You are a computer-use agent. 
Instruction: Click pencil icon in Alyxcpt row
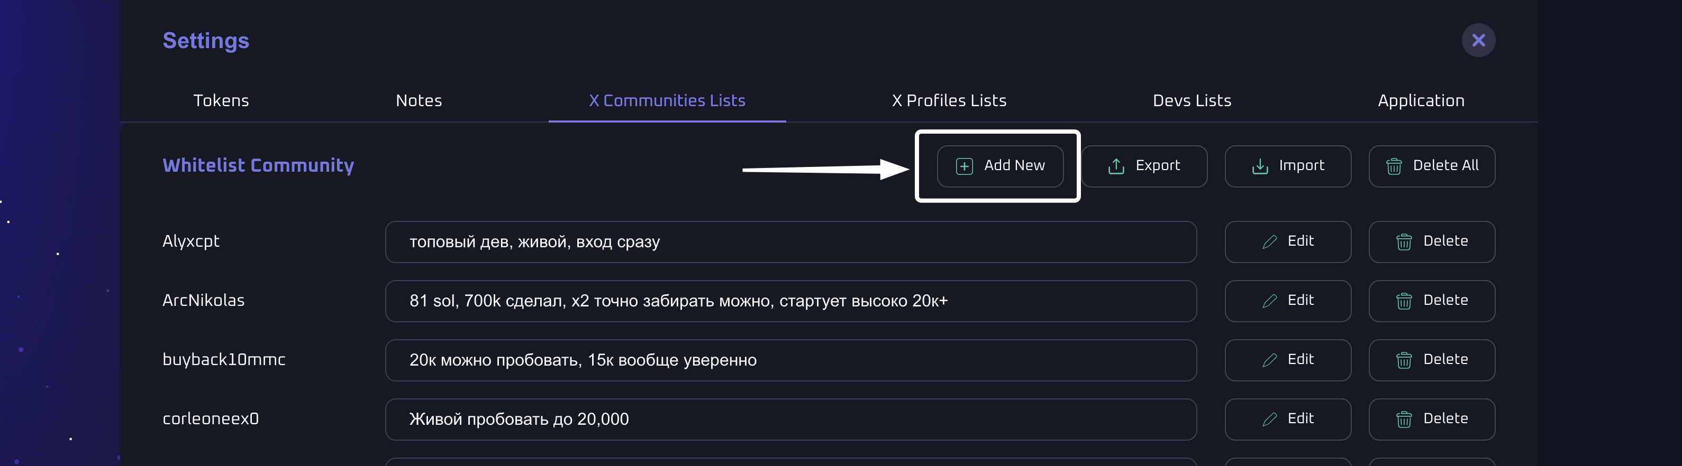point(1269,242)
